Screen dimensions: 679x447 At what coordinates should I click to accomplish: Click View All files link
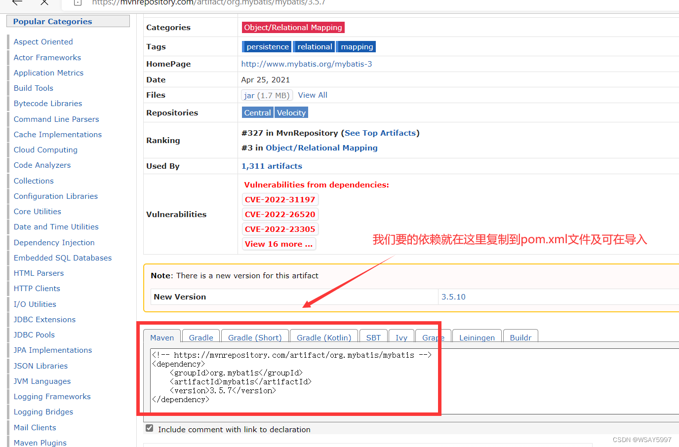click(x=313, y=95)
